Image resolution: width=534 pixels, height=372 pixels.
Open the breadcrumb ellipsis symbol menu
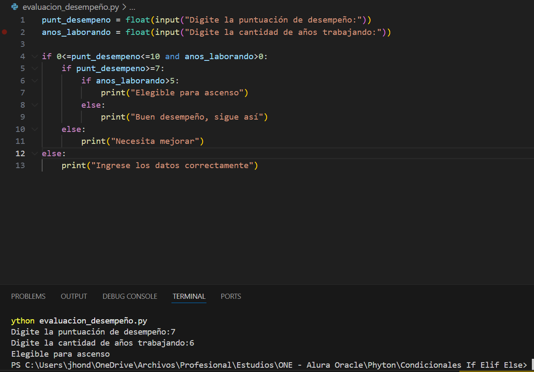click(x=132, y=7)
